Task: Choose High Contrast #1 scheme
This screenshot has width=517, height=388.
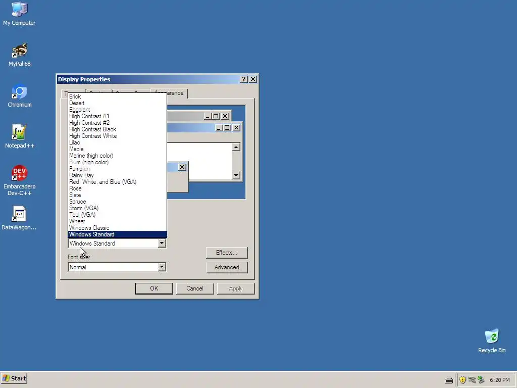Action: pos(117,116)
